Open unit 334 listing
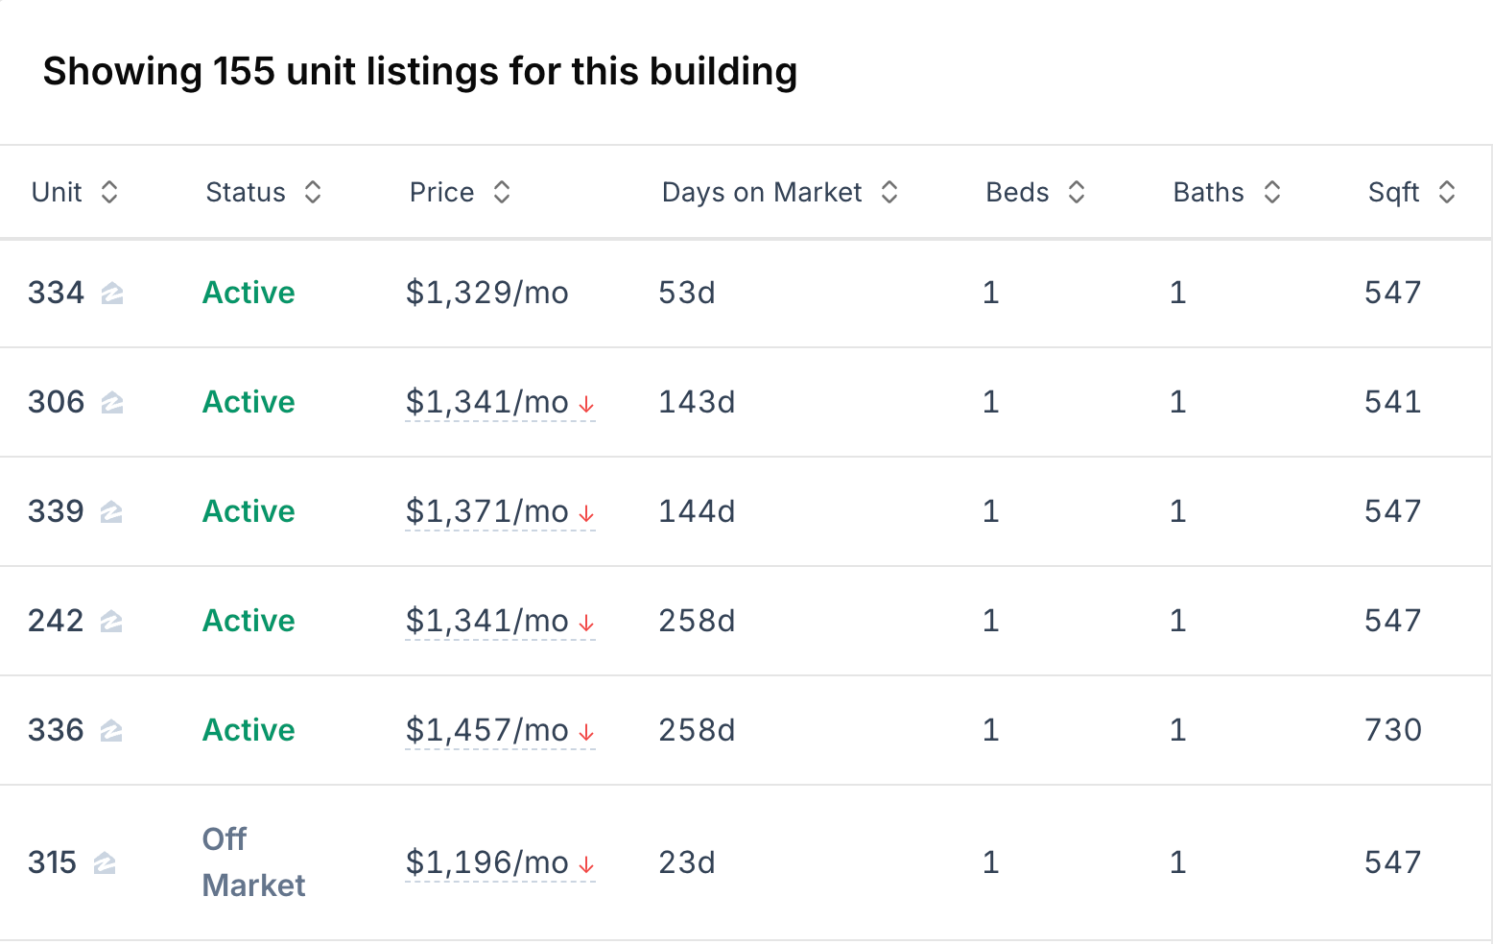This screenshot has height=944, width=1493. pos(56,293)
